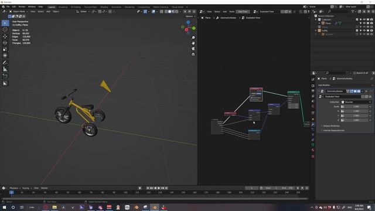Open the Render menu
Screen dimensions: 375x211
(22, 6)
